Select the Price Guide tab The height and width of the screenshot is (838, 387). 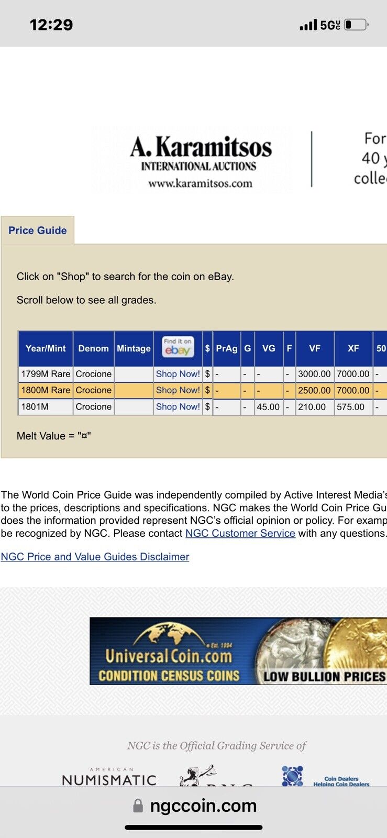pos(38,230)
